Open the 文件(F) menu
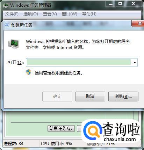The image size is (144, 150). 12,14
